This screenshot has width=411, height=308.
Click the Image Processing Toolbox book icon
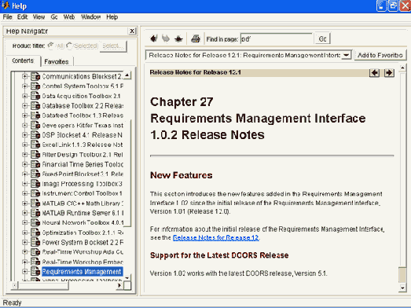pyautogui.click(x=35, y=184)
